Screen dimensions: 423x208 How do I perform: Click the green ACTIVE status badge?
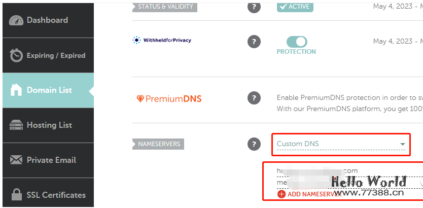pos(295,7)
